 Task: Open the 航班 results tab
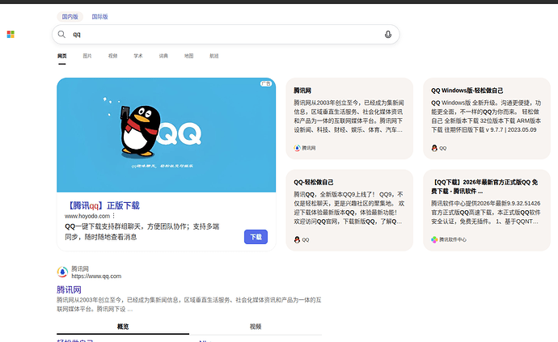213,56
